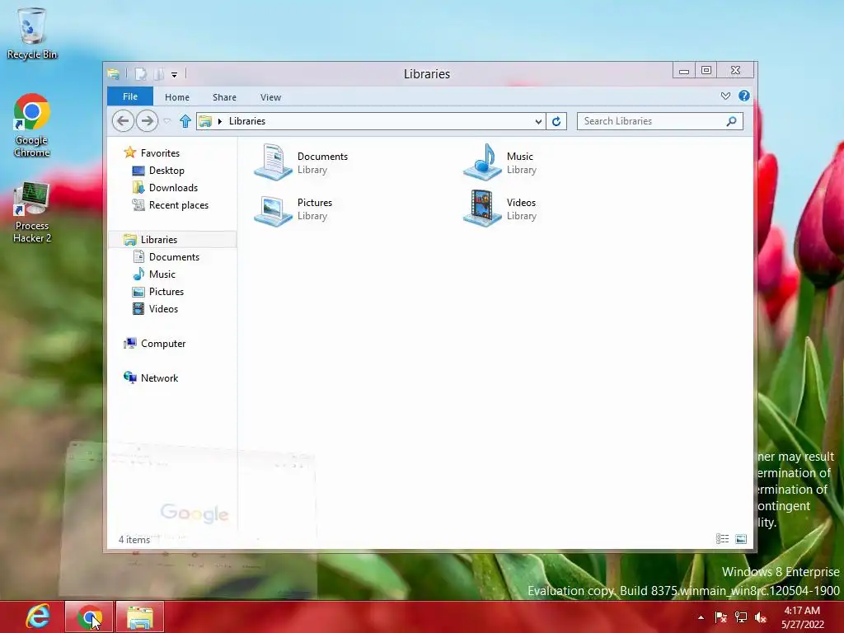Click New folder icon in quick access toolbar
The width and height of the screenshot is (844, 633).
[x=159, y=73]
